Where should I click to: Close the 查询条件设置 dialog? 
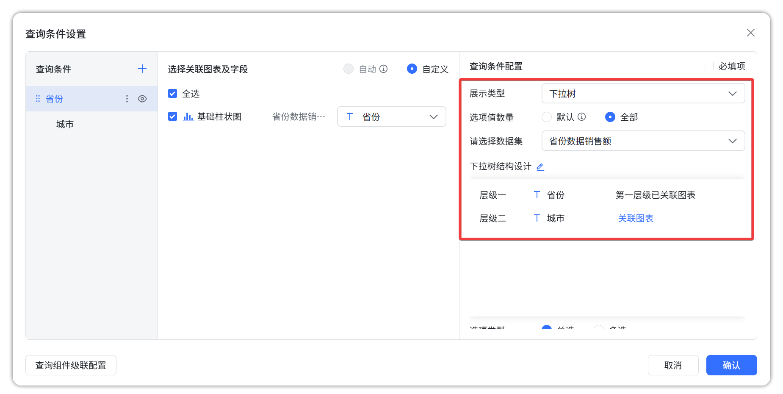pyautogui.click(x=751, y=33)
